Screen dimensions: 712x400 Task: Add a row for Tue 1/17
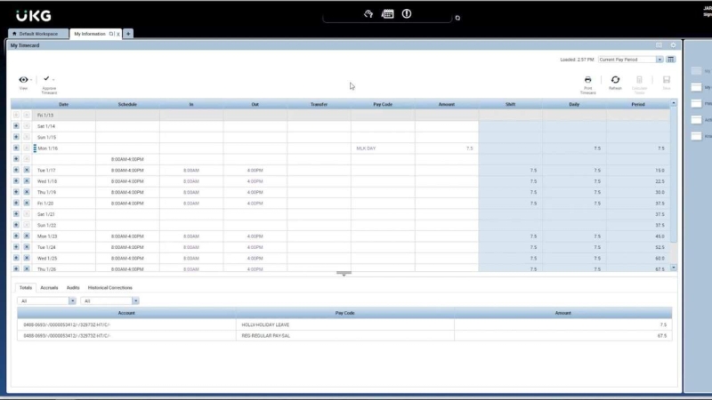pyautogui.click(x=16, y=170)
